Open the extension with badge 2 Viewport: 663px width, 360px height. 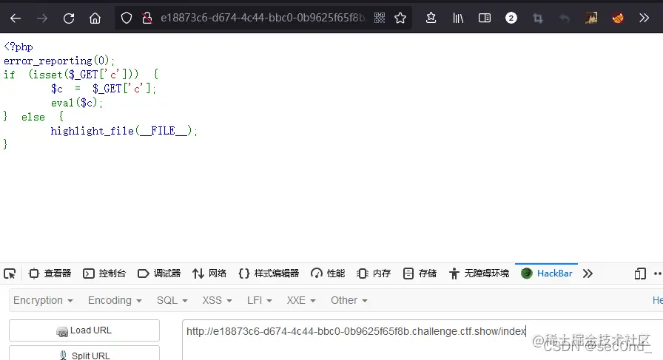(x=511, y=18)
